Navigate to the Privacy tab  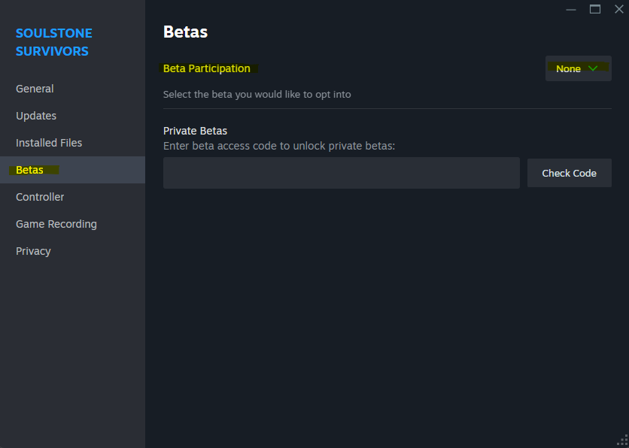tap(33, 251)
